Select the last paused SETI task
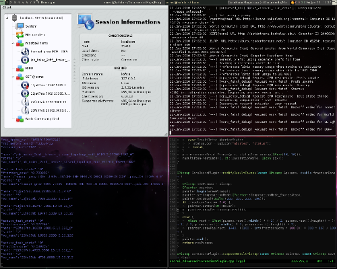Image resolution: width=337 pixels, height=269 pixels. [25, 110]
